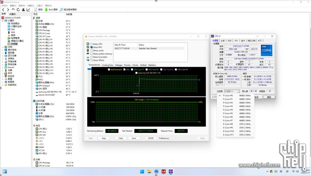The image size is (311, 176).
Task: Click the blue graph scroll thumb beside temperature chart
Action: [89, 69]
